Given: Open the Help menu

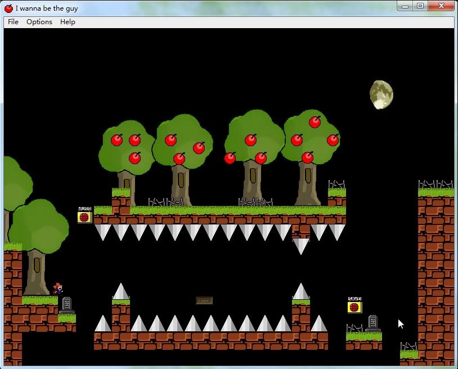Looking at the screenshot, I should 68,22.
